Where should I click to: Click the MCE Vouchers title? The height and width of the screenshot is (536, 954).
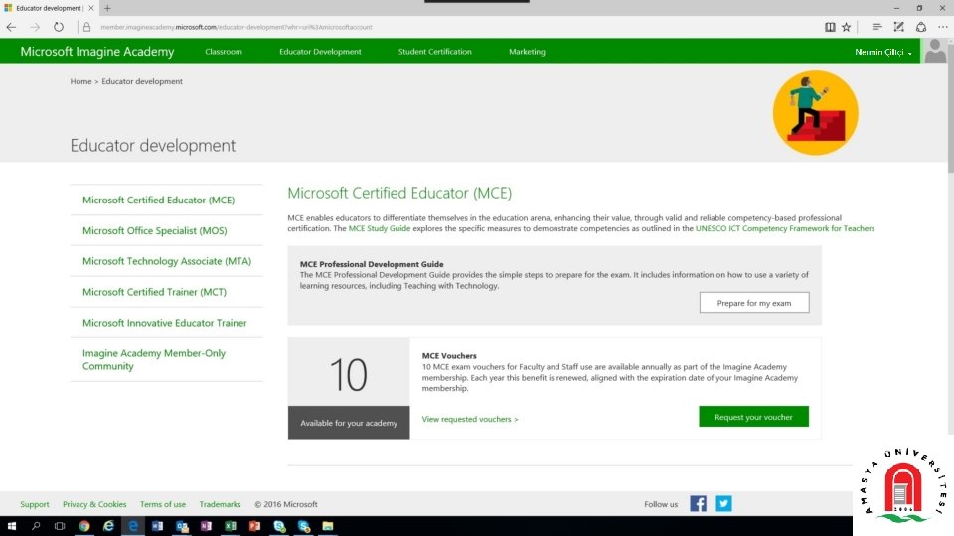pos(449,356)
